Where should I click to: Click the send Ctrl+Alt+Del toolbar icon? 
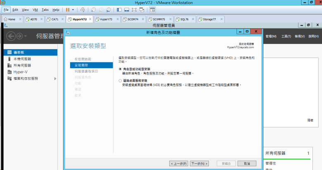(x=83, y=10)
